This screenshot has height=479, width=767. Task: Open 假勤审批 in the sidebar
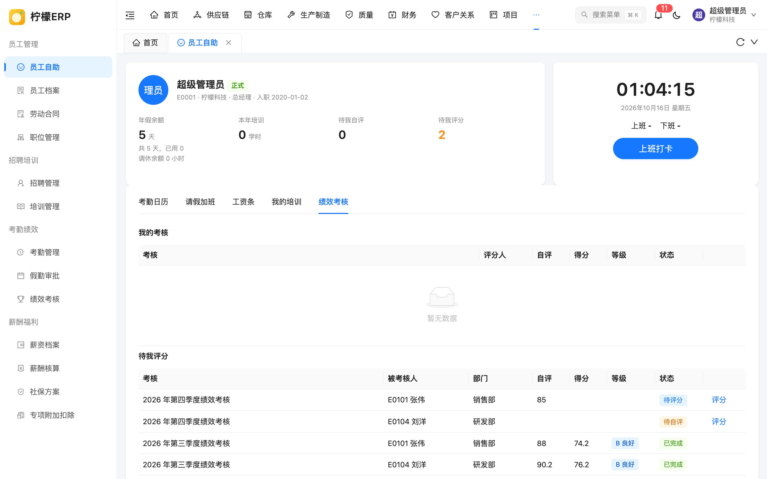point(58,276)
